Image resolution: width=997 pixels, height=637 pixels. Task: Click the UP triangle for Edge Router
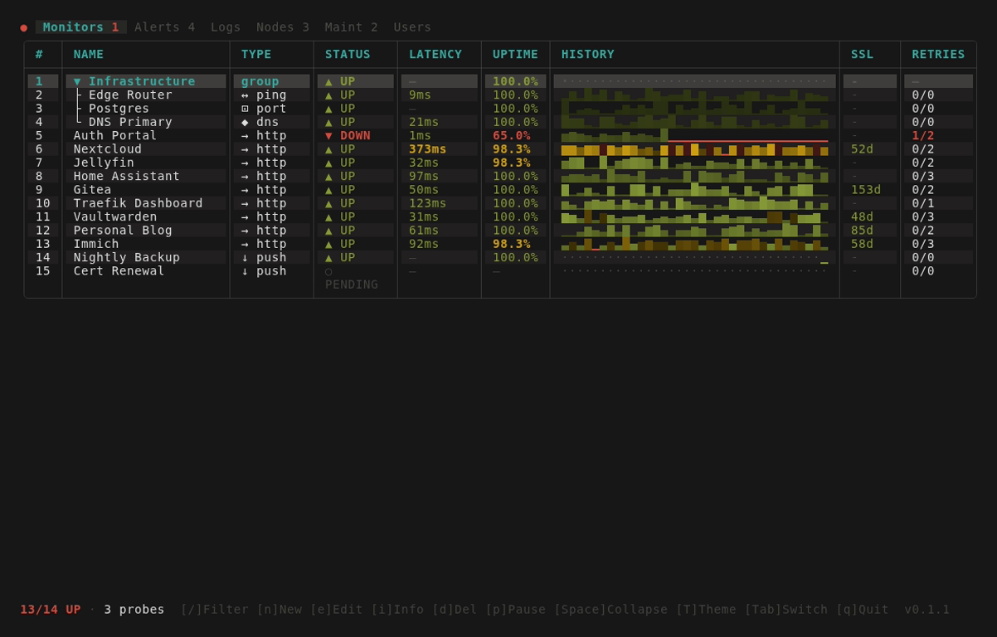click(329, 95)
